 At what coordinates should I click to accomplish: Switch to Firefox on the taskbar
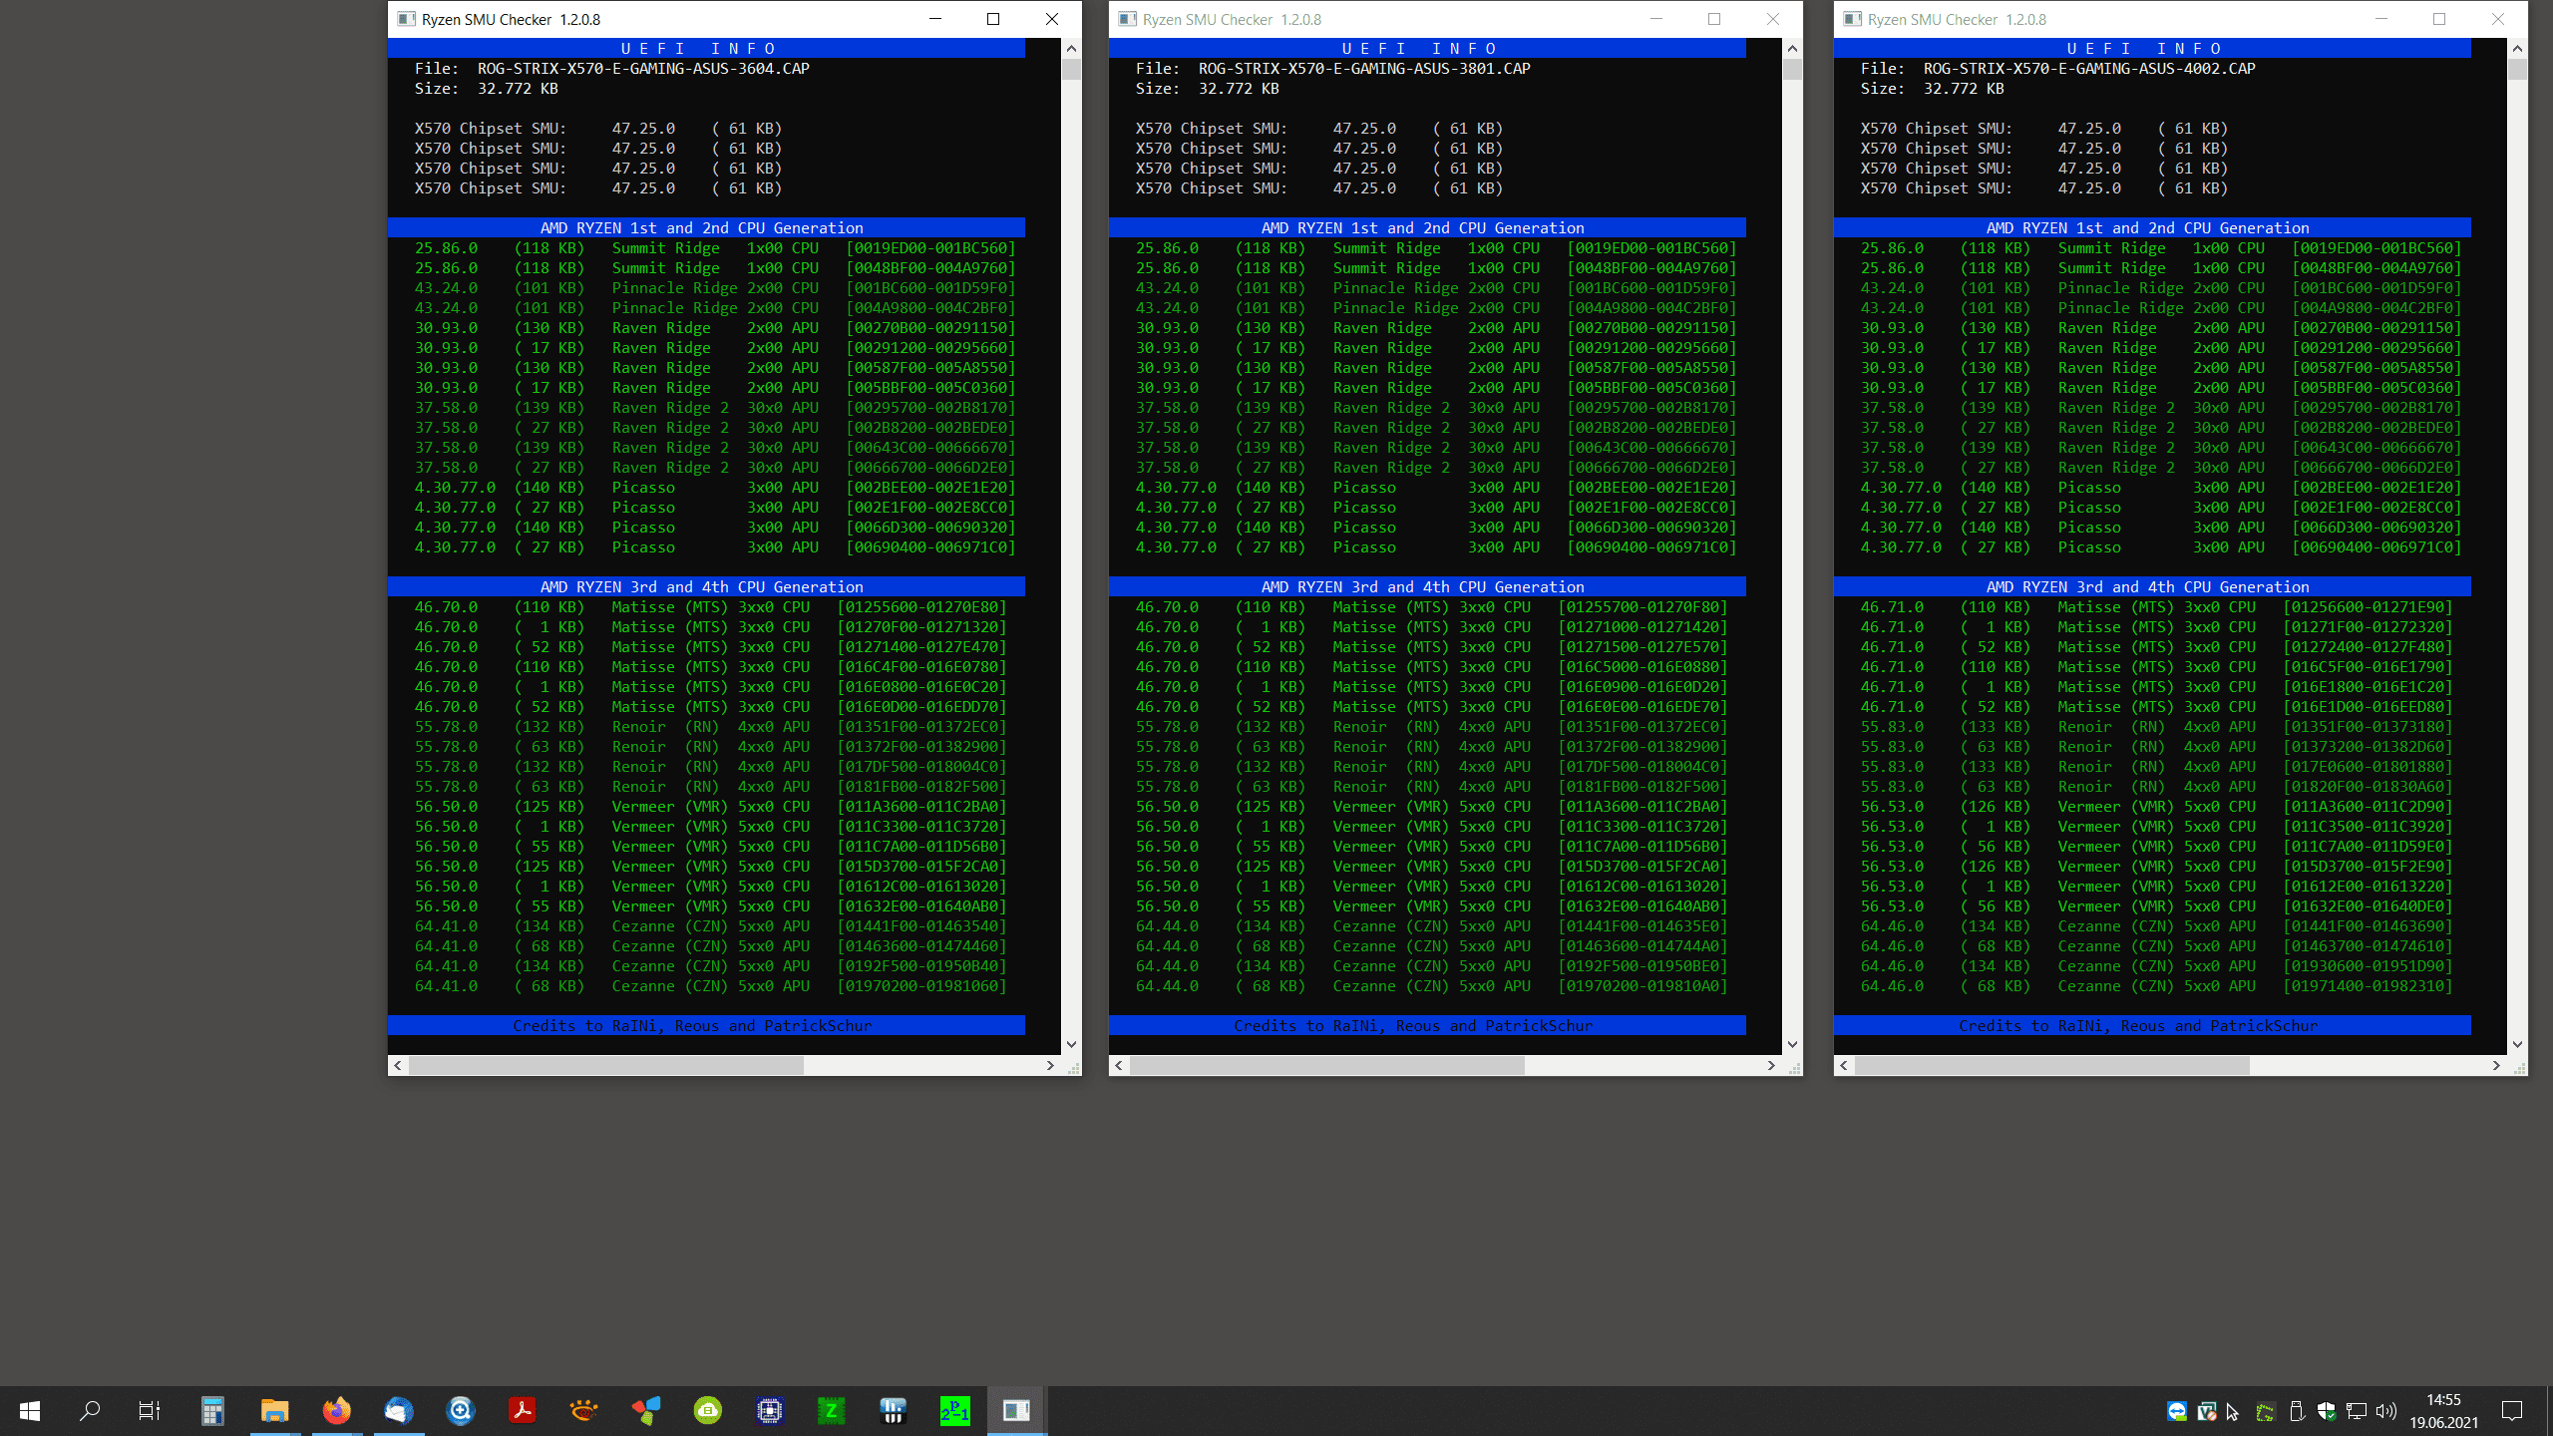[336, 1410]
